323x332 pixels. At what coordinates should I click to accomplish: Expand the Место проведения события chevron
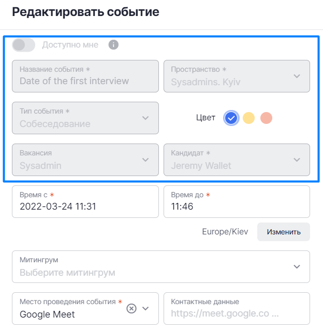145,308
